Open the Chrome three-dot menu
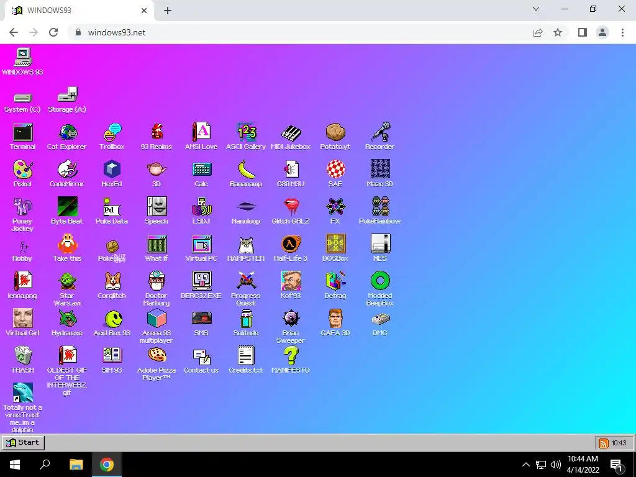Image resolution: width=636 pixels, height=477 pixels. (622, 32)
